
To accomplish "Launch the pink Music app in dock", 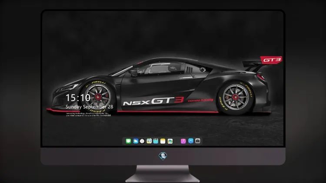I will pos(183,141).
